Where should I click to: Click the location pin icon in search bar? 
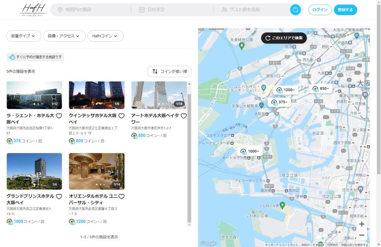point(60,10)
